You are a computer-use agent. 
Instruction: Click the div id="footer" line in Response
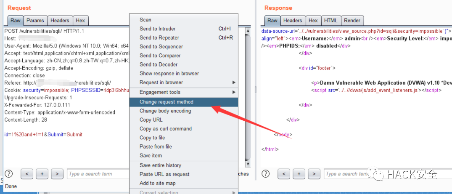click(x=317, y=68)
